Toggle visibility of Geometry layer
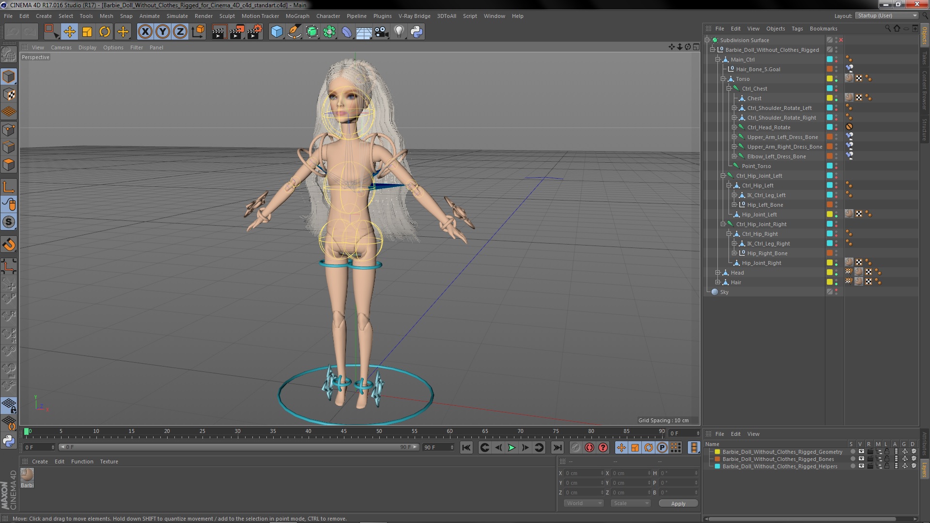Viewport: 930px width, 523px height. pos(861,452)
